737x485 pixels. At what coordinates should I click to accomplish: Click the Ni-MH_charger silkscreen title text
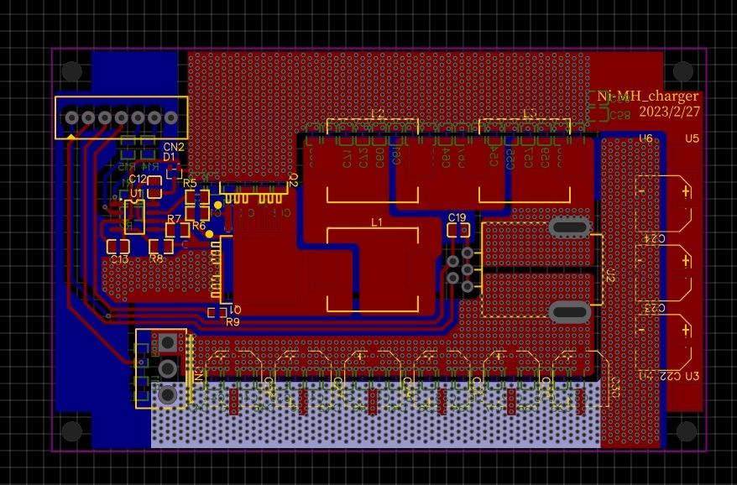648,96
